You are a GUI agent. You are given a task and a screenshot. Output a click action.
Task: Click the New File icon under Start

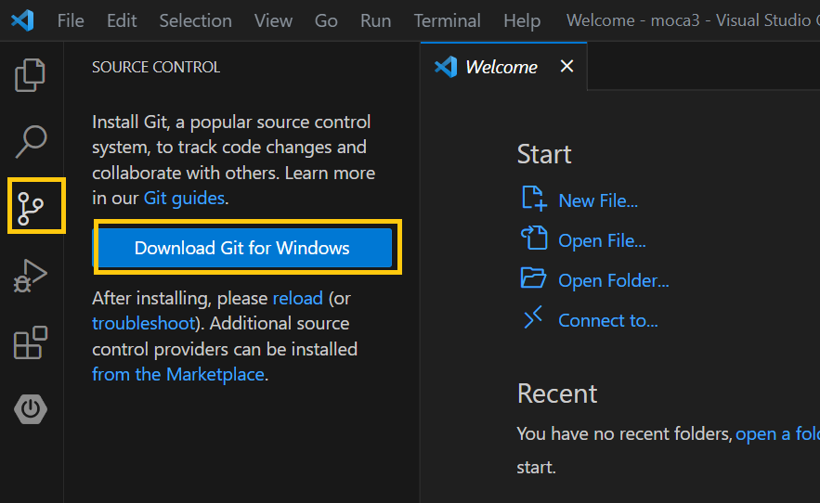pos(534,199)
